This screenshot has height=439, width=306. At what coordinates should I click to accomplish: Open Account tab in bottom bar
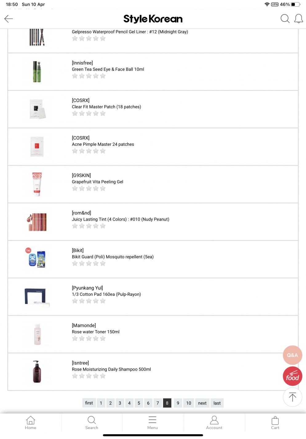(214, 423)
